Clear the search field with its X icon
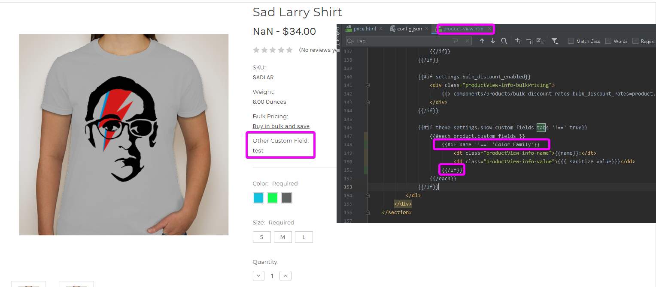Viewport: 656px width, 287px height. pos(467,41)
